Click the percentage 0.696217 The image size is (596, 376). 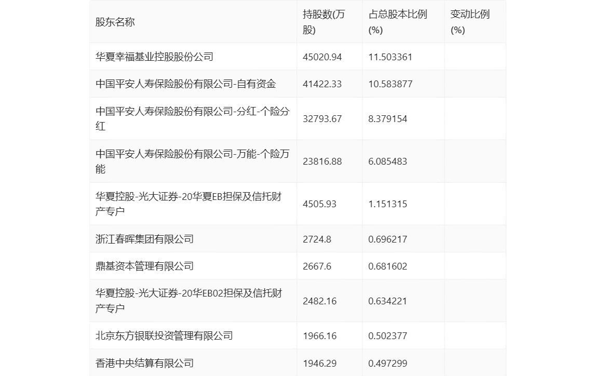[x=387, y=239]
